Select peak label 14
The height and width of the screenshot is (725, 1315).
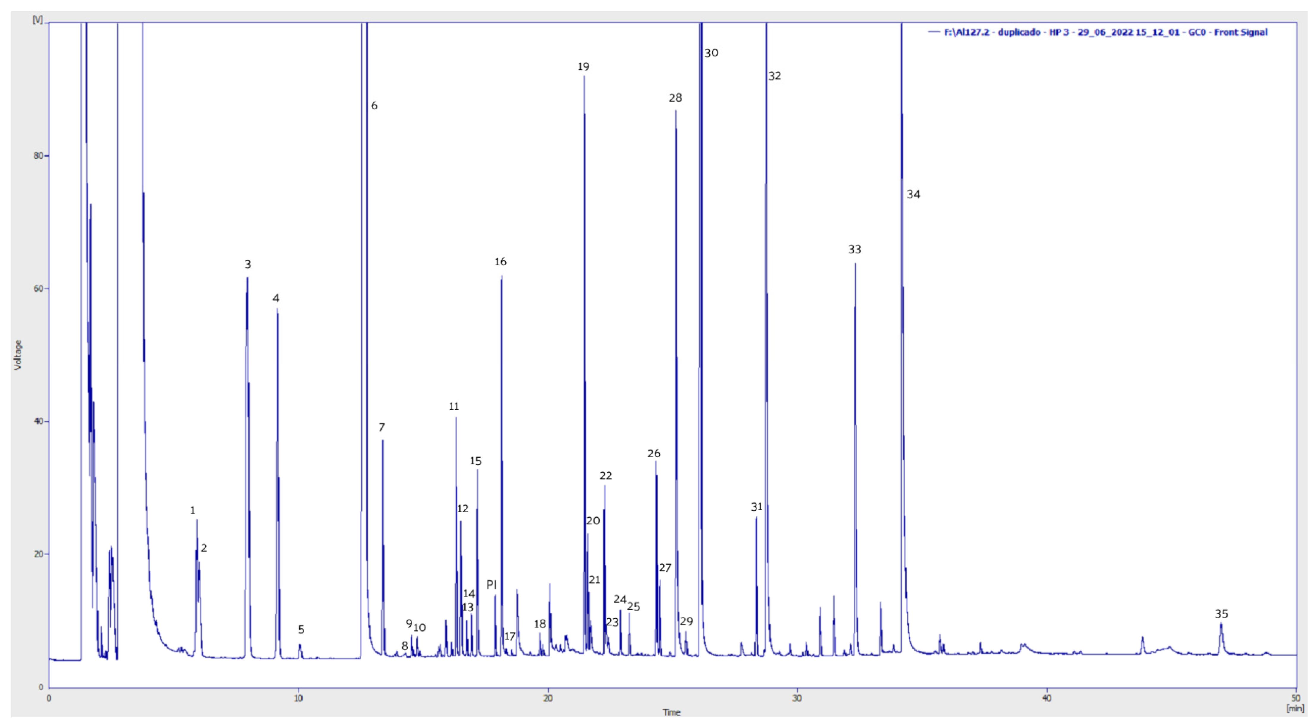pos(469,593)
